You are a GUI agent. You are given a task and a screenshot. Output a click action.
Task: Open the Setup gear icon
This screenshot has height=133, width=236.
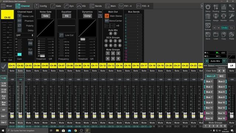pyautogui.click(x=208, y=7)
